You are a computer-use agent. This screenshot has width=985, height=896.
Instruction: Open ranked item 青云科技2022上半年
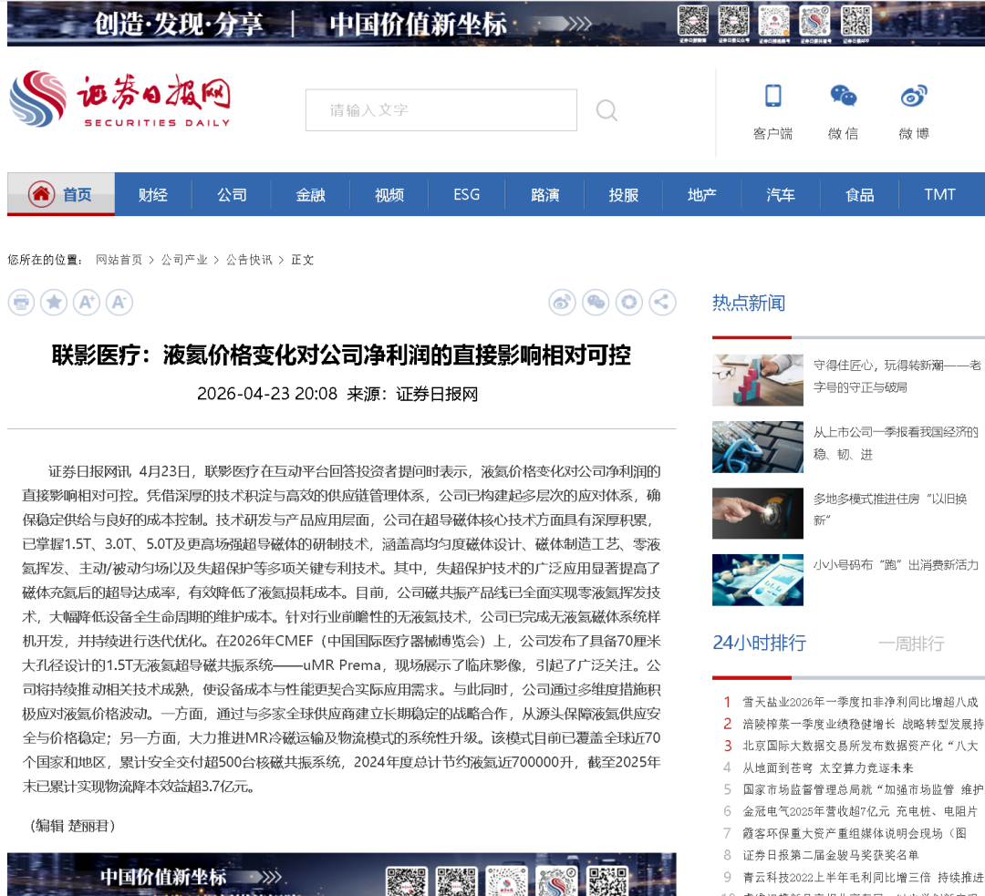(863, 877)
